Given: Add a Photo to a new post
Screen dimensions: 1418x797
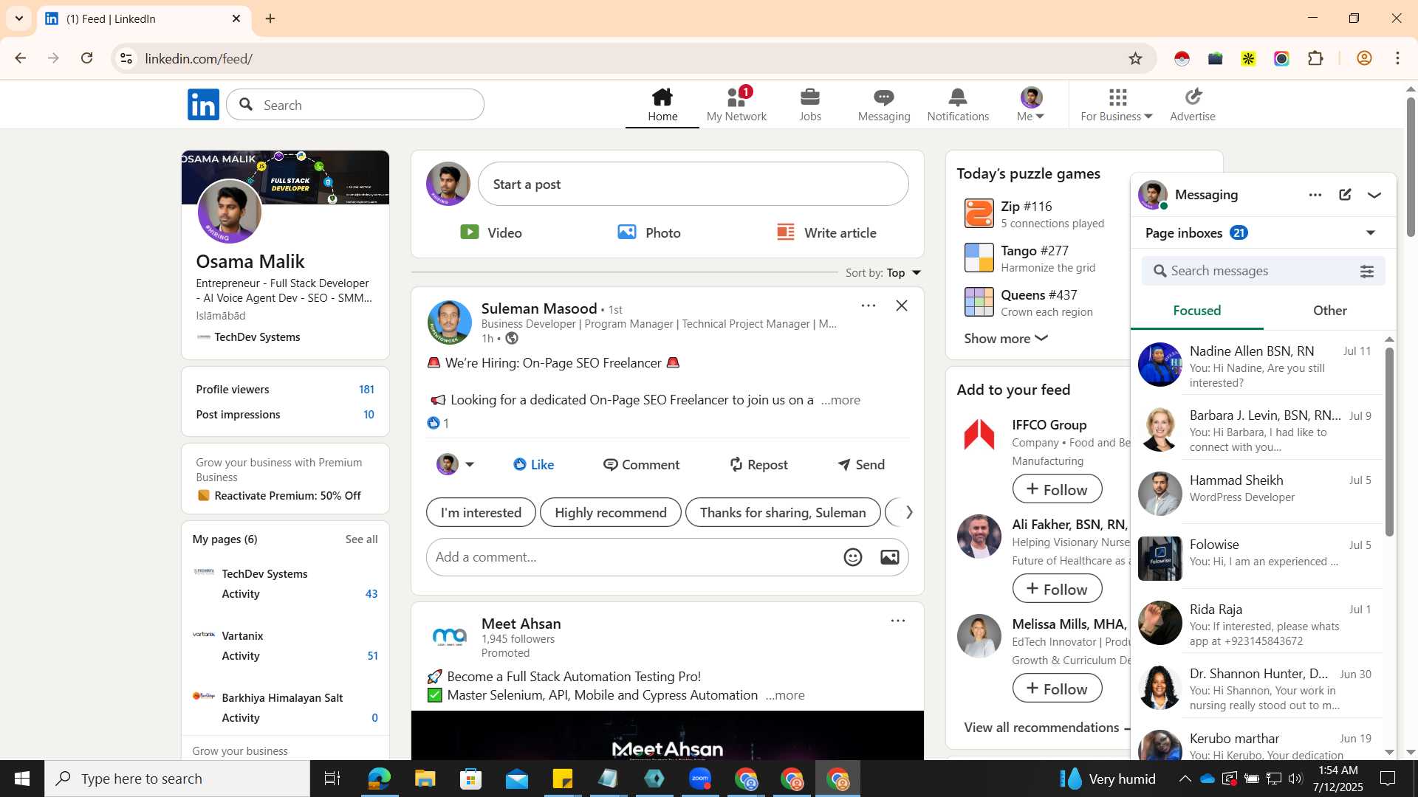Looking at the screenshot, I should pyautogui.click(x=649, y=232).
